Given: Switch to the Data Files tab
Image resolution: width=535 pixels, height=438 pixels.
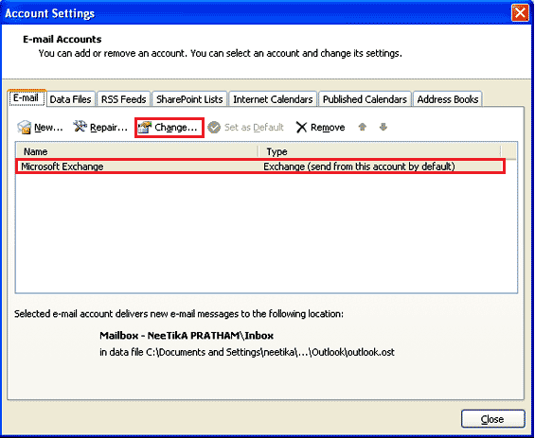Looking at the screenshot, I should [71, 99].
